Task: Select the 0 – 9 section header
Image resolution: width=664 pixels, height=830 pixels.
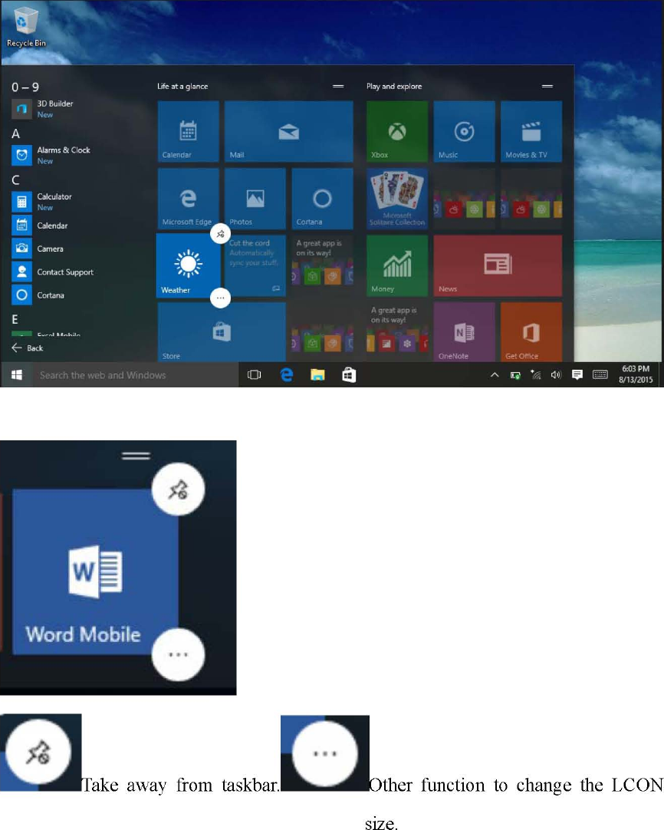Action: coord(25,87)
